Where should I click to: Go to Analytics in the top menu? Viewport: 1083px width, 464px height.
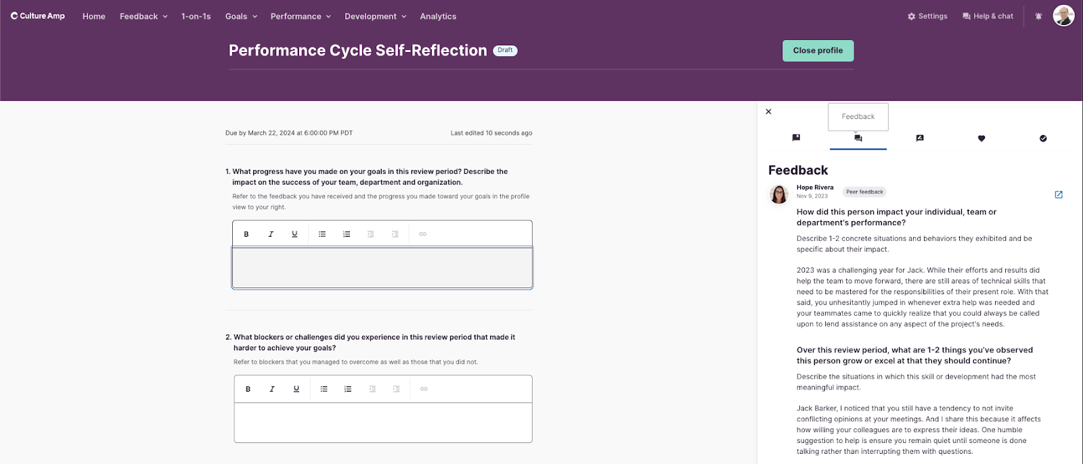tap(438, 16)
